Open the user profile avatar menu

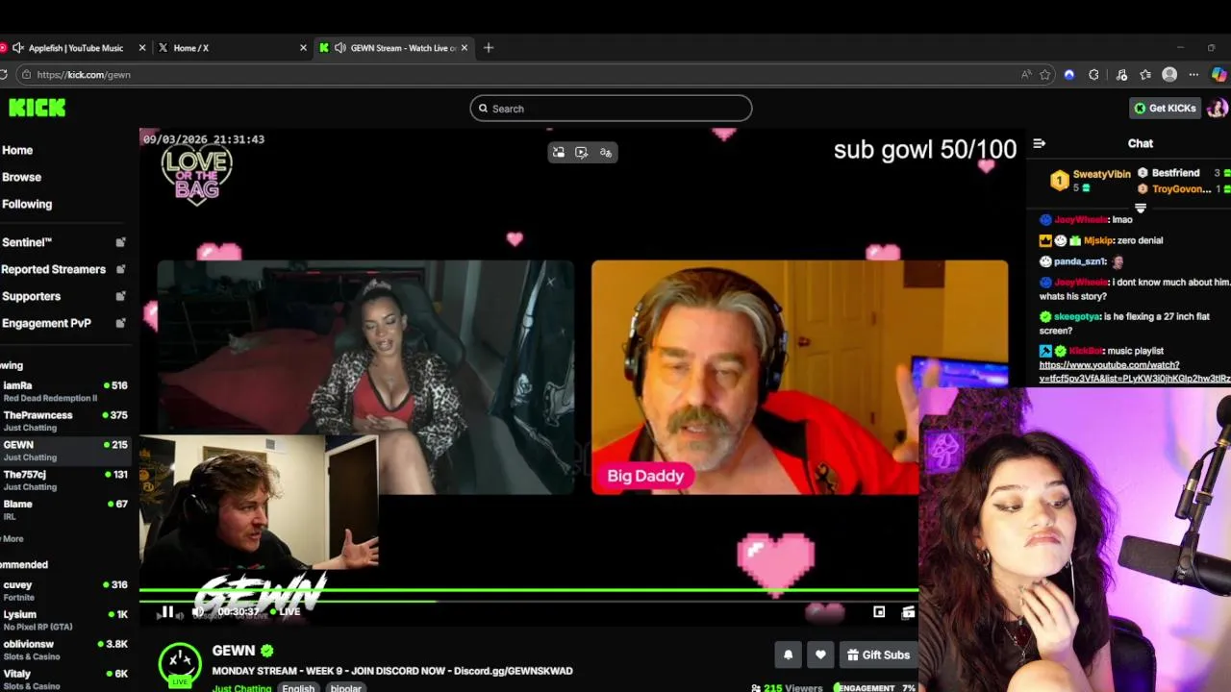1217,108
